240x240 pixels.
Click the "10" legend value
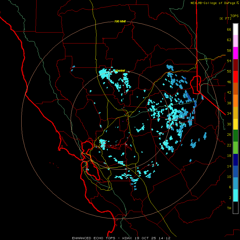click(x=229, y=177)
